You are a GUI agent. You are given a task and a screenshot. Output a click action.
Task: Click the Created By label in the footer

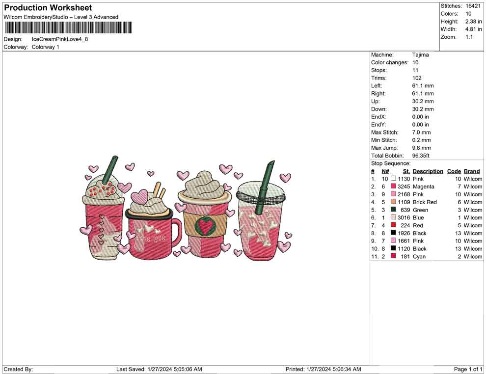click(x=18, y=369)
